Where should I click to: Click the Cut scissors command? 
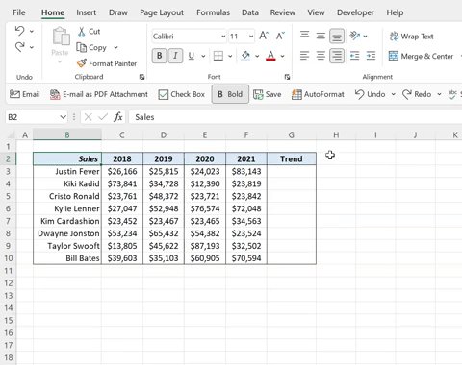pos(90,32)
